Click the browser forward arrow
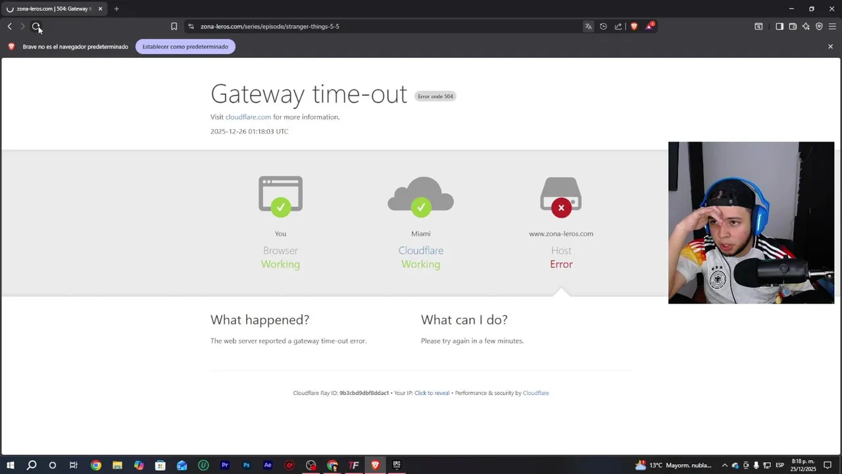This screenshot has height=474, width=842. click(x=22, y=26)
